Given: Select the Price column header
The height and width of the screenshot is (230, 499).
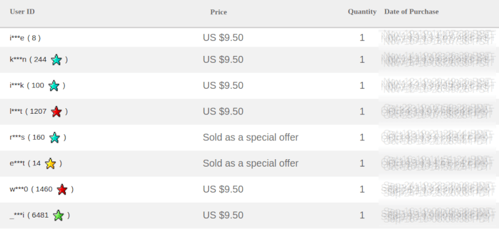Looking at the screenshot, I should pos(219,12).
